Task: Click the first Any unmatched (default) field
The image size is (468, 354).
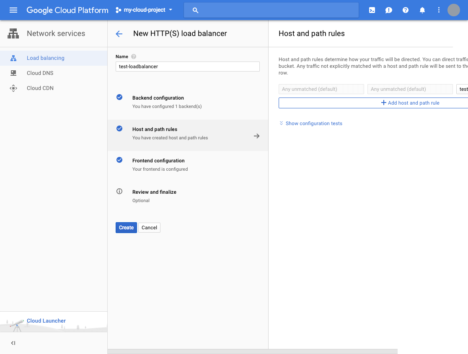Action: [321, 89]
